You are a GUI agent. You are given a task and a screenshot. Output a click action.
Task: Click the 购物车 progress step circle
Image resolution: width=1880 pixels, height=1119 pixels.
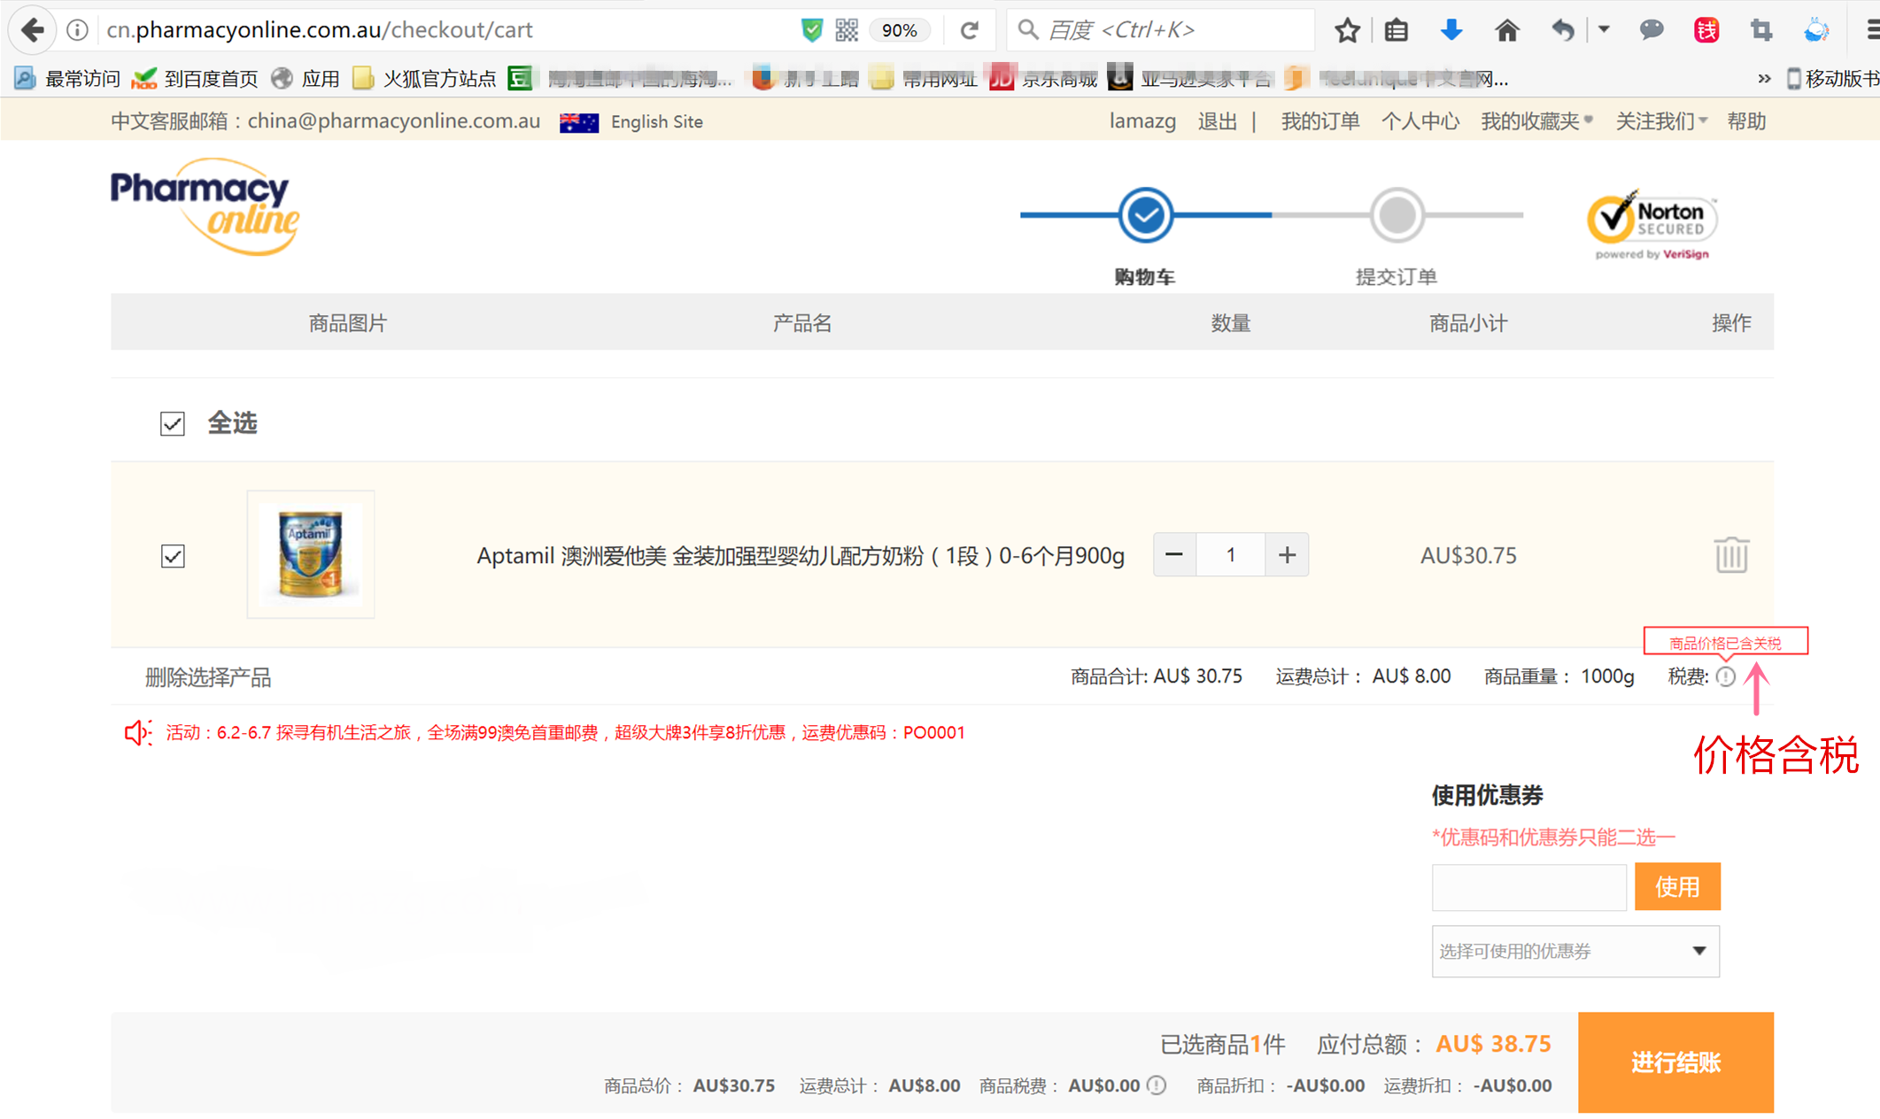[1146, 214]
